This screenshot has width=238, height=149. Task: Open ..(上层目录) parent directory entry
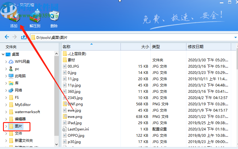[x=74, y=54]
